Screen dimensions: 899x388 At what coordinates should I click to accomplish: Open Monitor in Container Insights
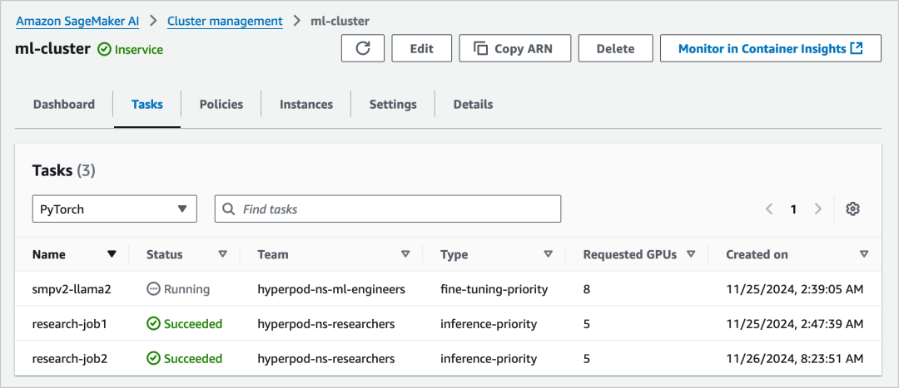770,49
